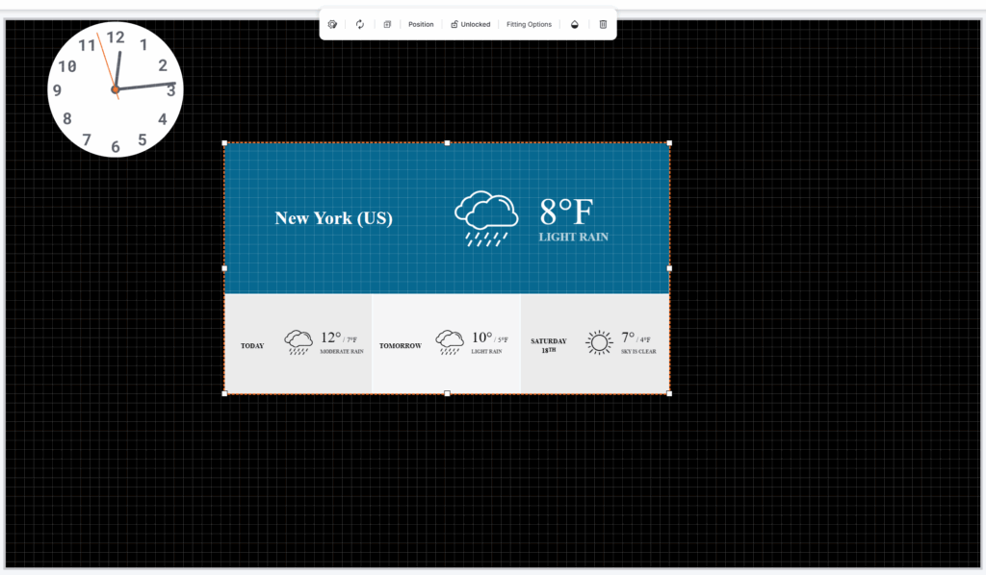Click the right-middle resize handle of weather widget

669,268
